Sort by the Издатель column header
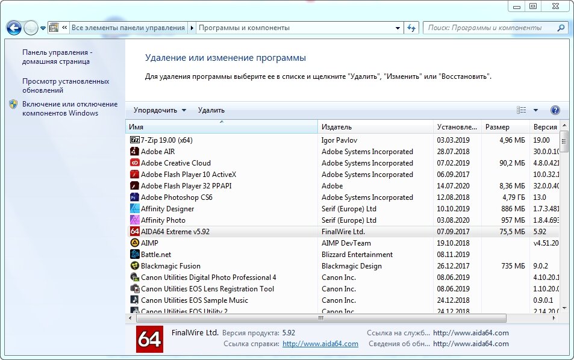The width and height of the screenshot is (574, 360). click(376, 127)
